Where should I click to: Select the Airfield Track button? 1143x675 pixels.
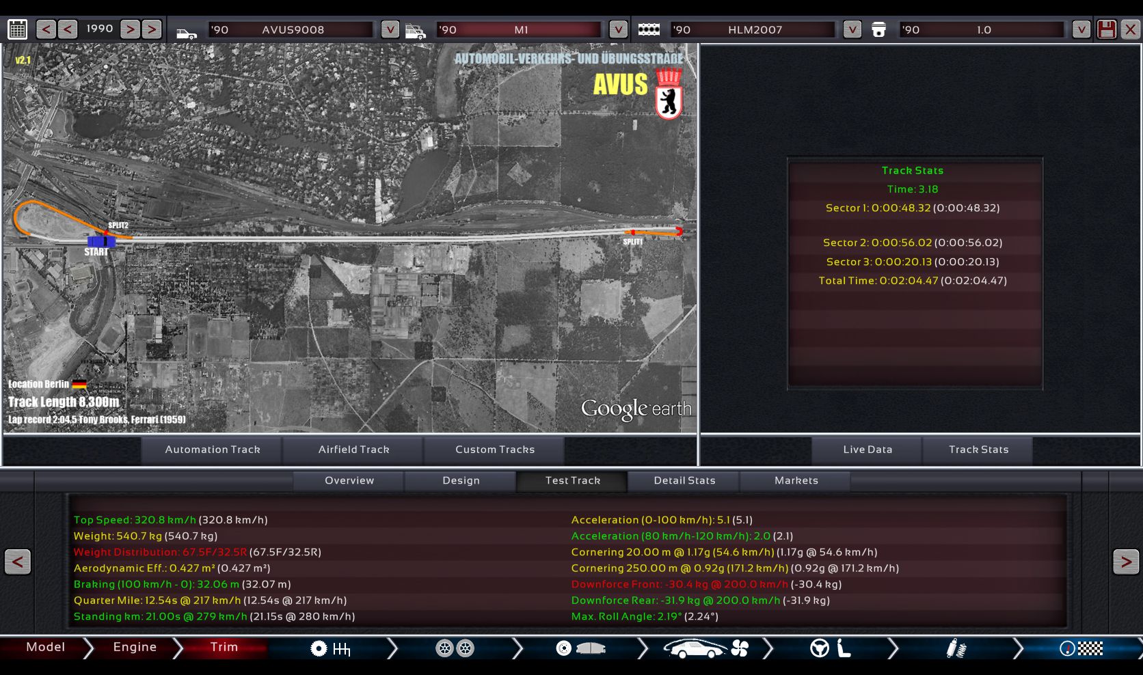click(353, 450)
